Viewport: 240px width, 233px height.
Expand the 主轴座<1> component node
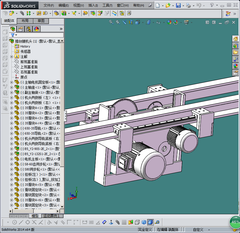(x=12, y=87)
